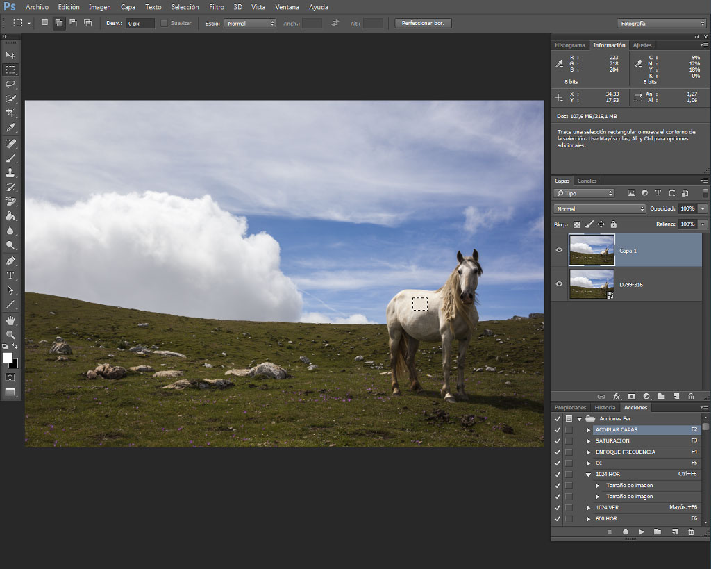Screen dimensions: 711x569
Task: Open the Tipo layer filter dropdown
Action: (583, 193)
